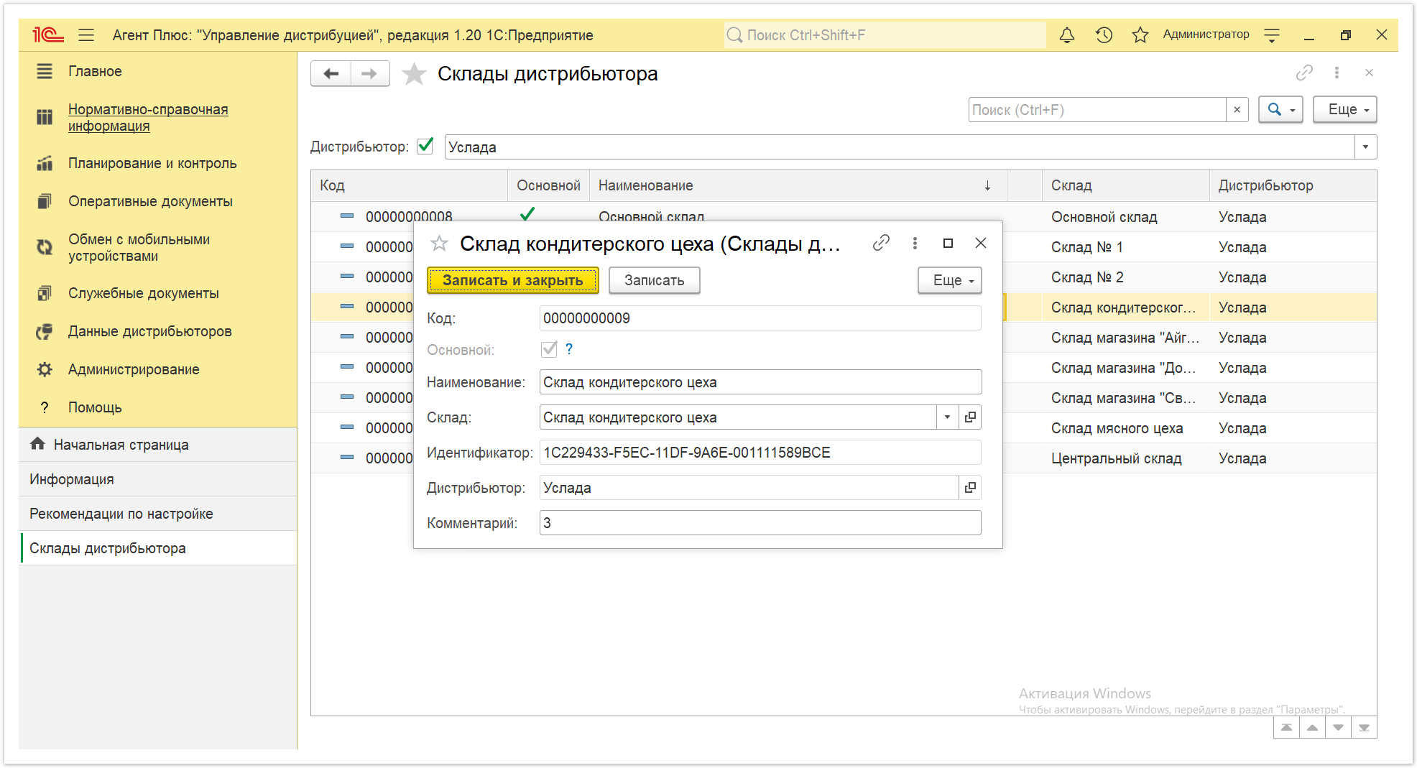Open the history clock icon
Image resolution: width=1417 pixels, height=768 pixels.
1104,34
